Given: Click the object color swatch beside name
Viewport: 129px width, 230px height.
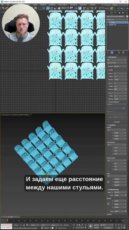Looking at the screenshot, I should coord(127,17).
